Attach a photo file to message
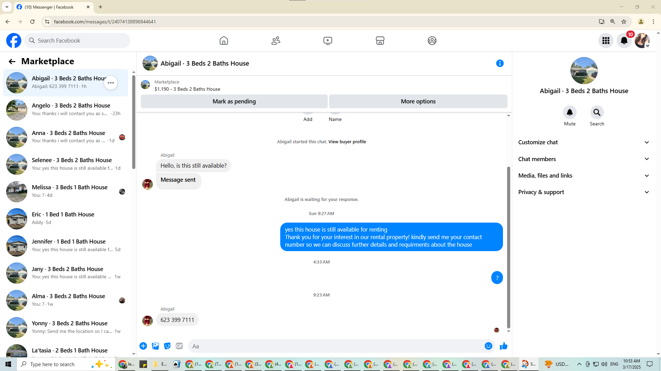 [x=155, y=346]
